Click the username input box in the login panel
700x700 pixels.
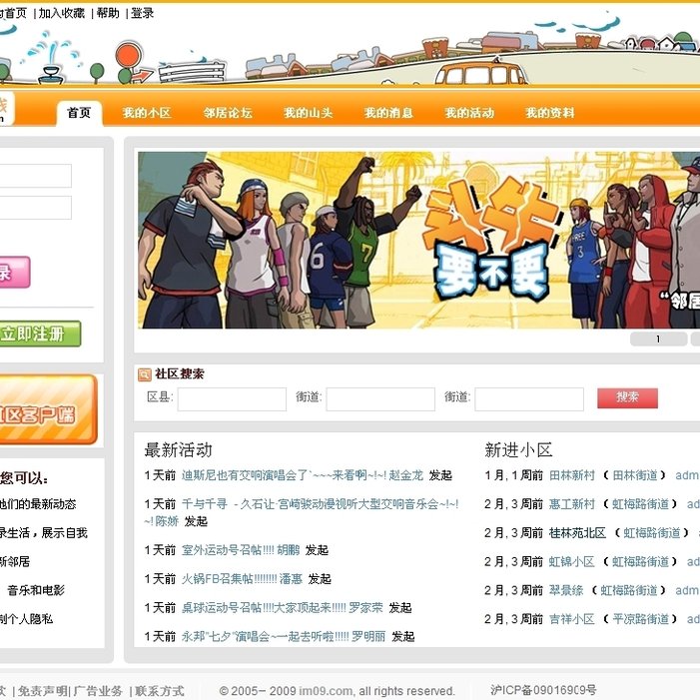35,176
